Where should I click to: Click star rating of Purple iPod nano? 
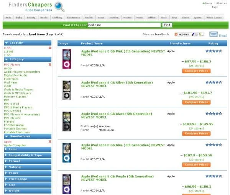[x=214, y=176]
